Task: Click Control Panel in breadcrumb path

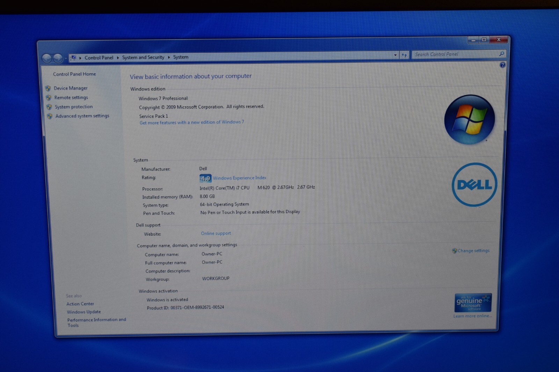Action: [99, 58]
